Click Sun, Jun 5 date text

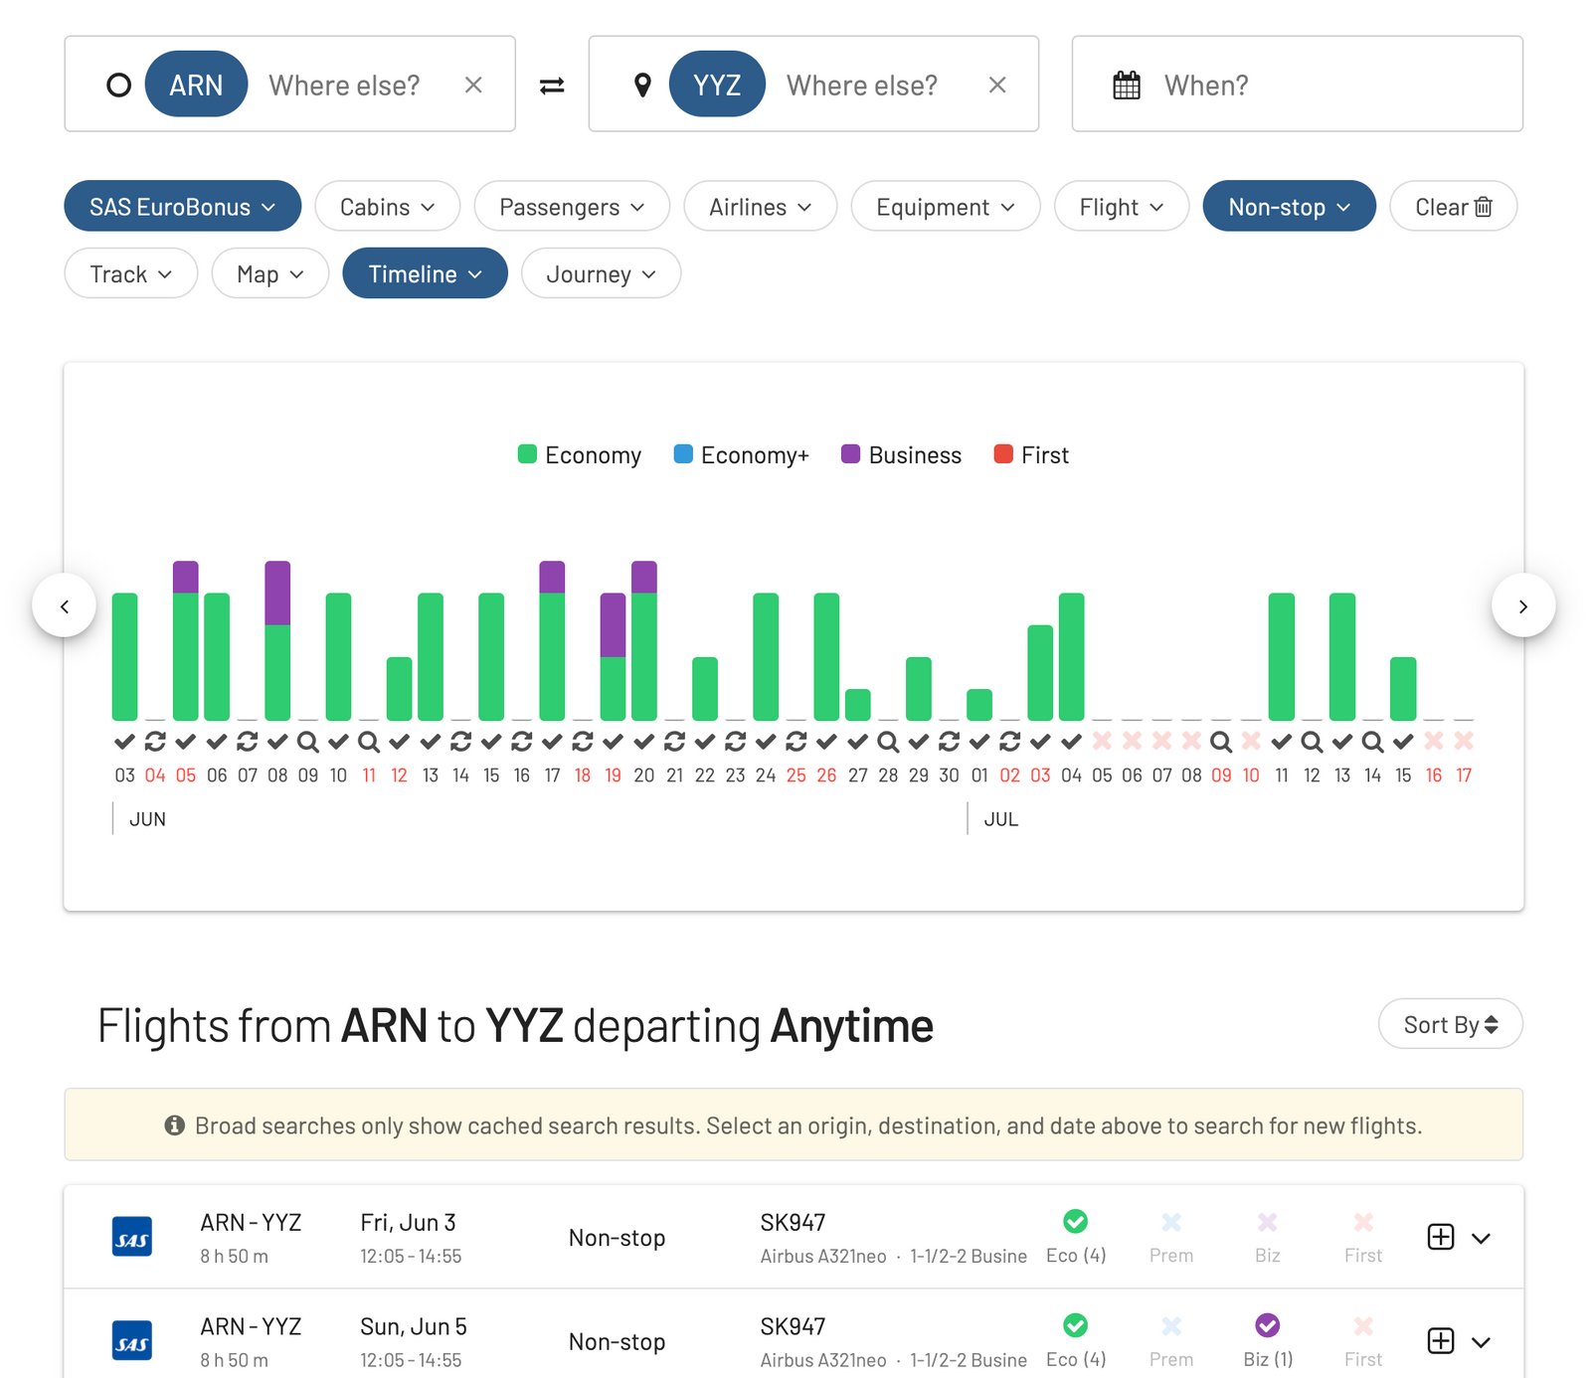tap(414, 1326)
